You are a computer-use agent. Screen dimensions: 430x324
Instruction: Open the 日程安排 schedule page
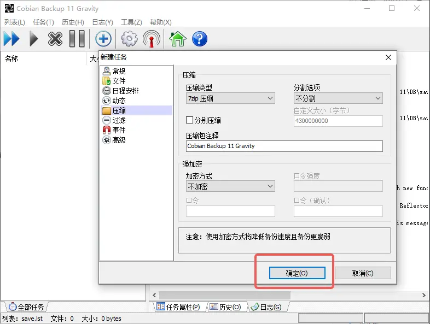click(125, 91)
